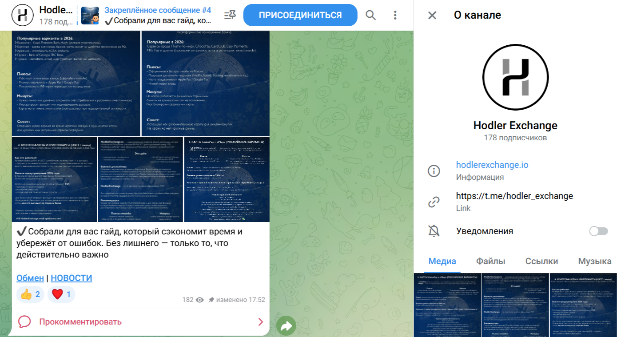This screenshot has height=337, width=621.
Task: Click the 182 views eye icon
Action: tap(200, 300)
